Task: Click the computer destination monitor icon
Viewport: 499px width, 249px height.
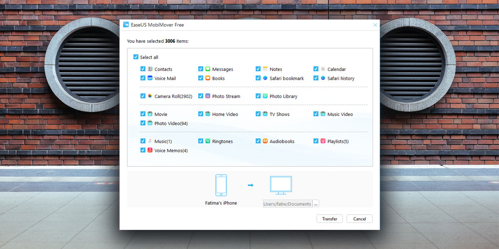Action: click(281, 185)
